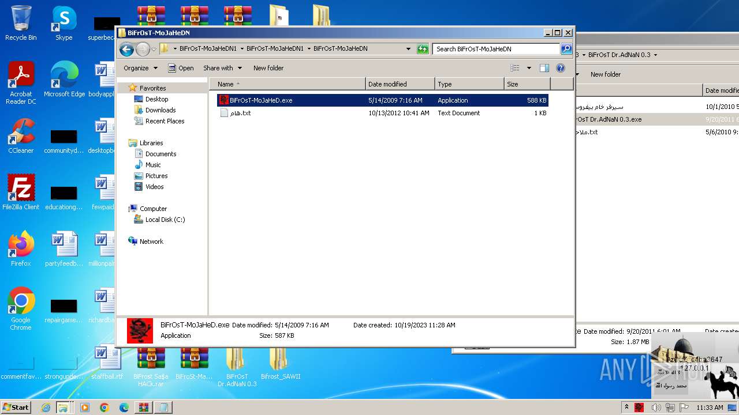
Task: Click the red skull thumbnail in details pane
Action: (x=140, y=330)
